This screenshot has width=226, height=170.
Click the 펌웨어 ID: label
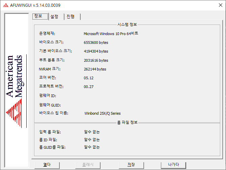(x=48, y=95)
